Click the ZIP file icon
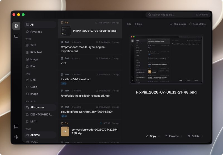Viewport: 223px width, 155px height. point(65,131)
